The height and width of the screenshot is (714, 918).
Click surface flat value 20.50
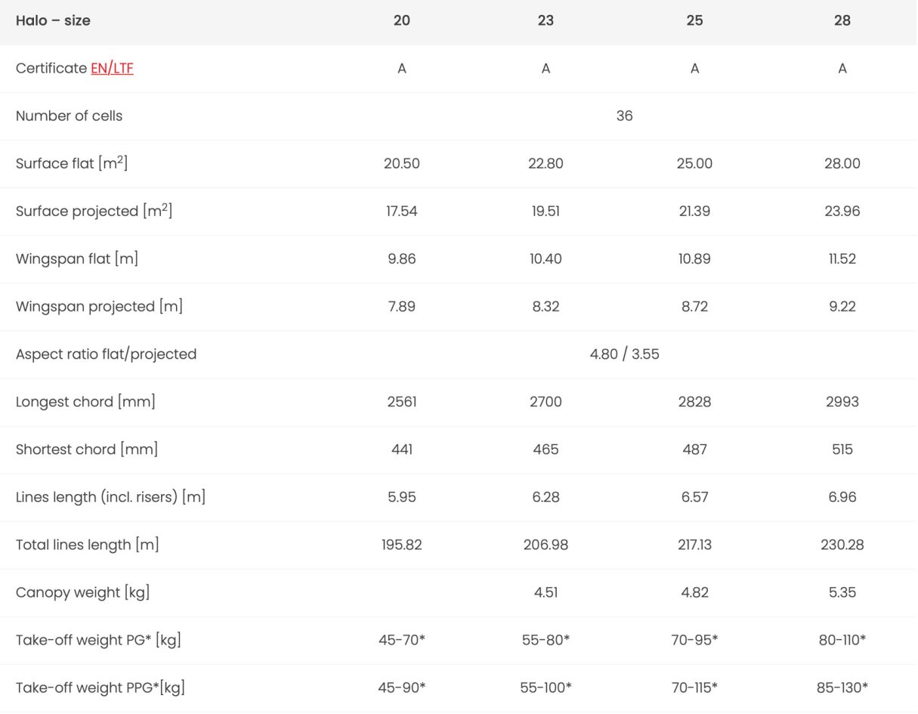click(402, 163)
